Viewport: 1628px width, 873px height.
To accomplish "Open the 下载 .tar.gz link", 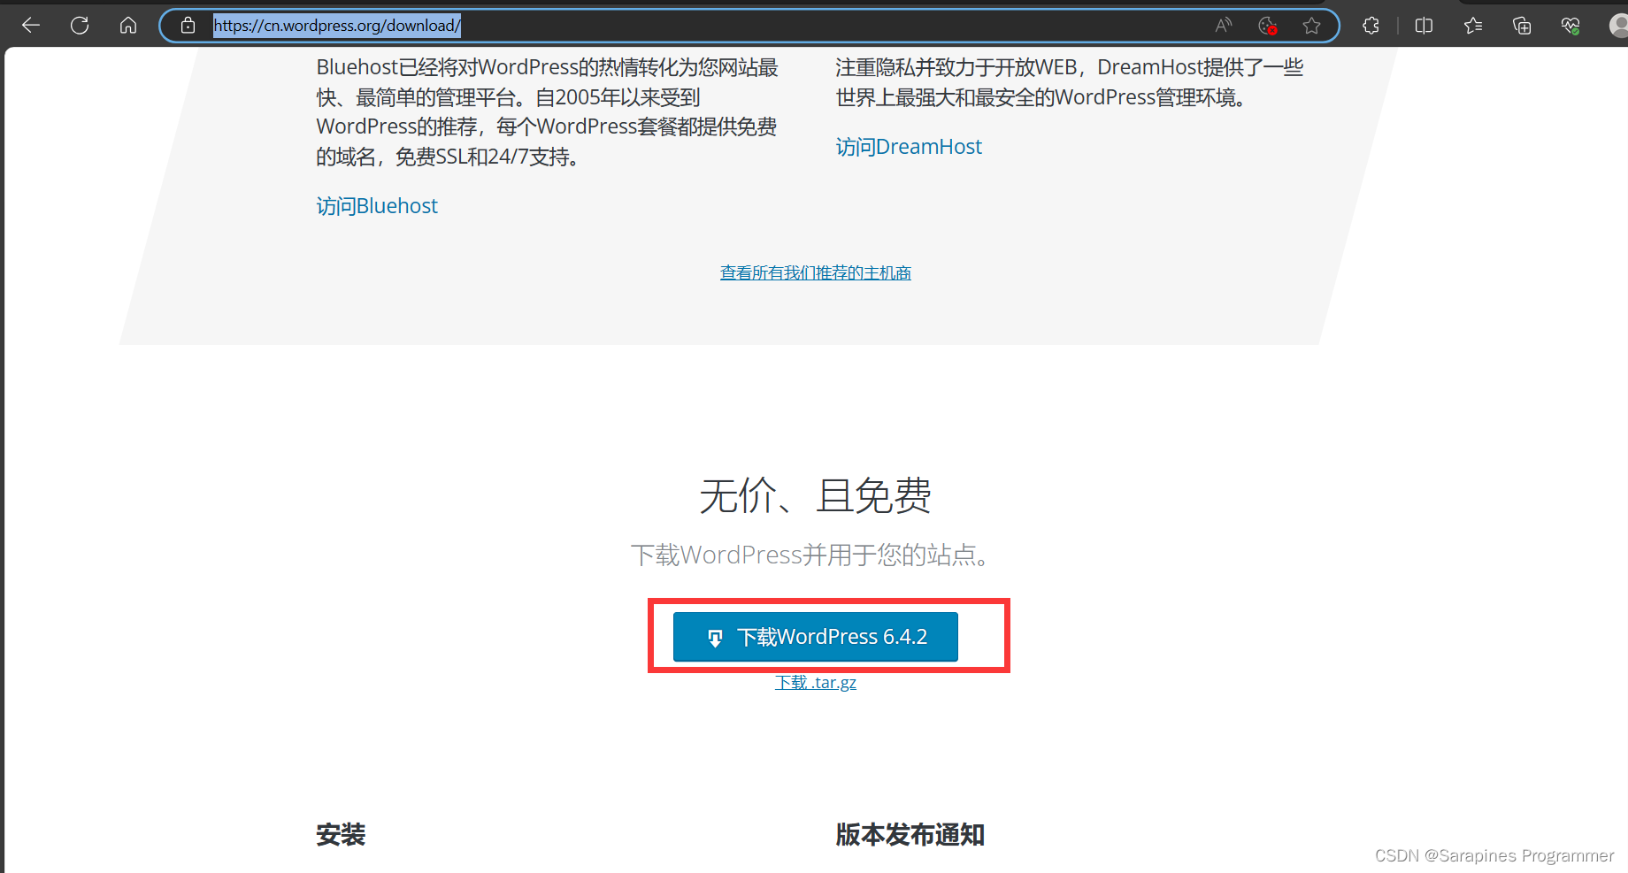I will pos(816,682).
